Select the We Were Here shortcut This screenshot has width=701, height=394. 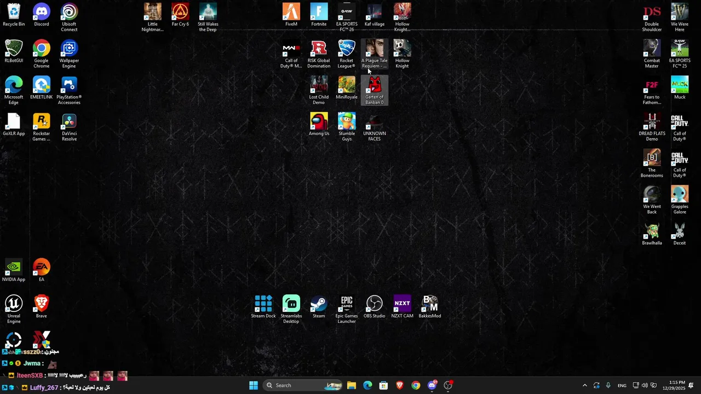[680, 18]
